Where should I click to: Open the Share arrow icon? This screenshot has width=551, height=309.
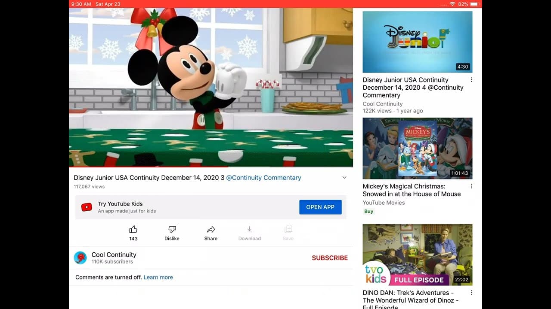pos(211,230)
